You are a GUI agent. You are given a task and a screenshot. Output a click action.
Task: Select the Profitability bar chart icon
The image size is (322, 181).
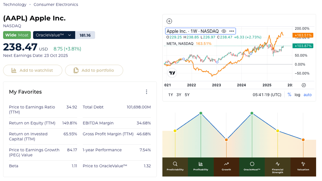coord(201,164)
